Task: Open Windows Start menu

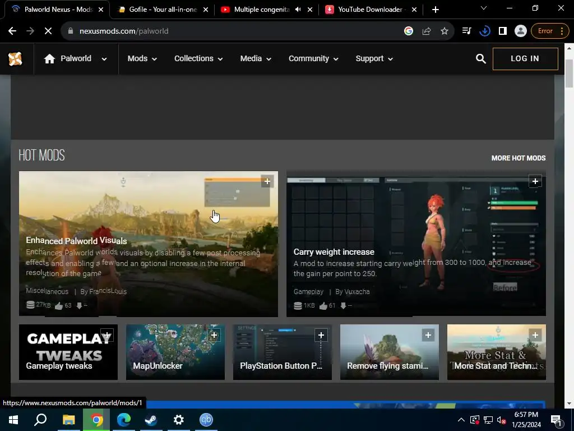Action: 13,420
